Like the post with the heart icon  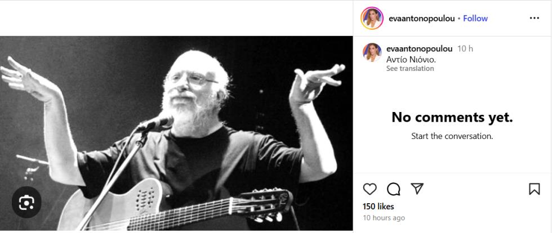coord(370,189)
